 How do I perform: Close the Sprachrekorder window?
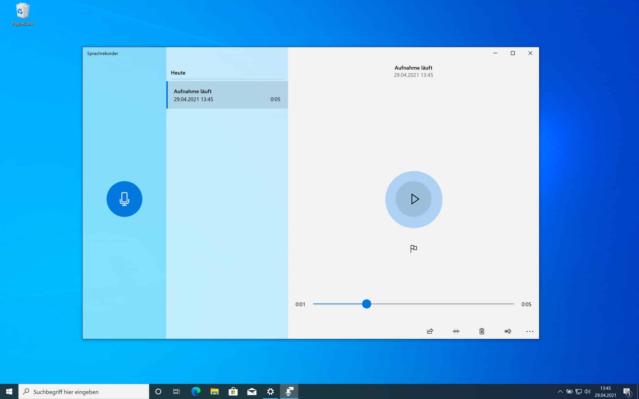tap(530, 53)
